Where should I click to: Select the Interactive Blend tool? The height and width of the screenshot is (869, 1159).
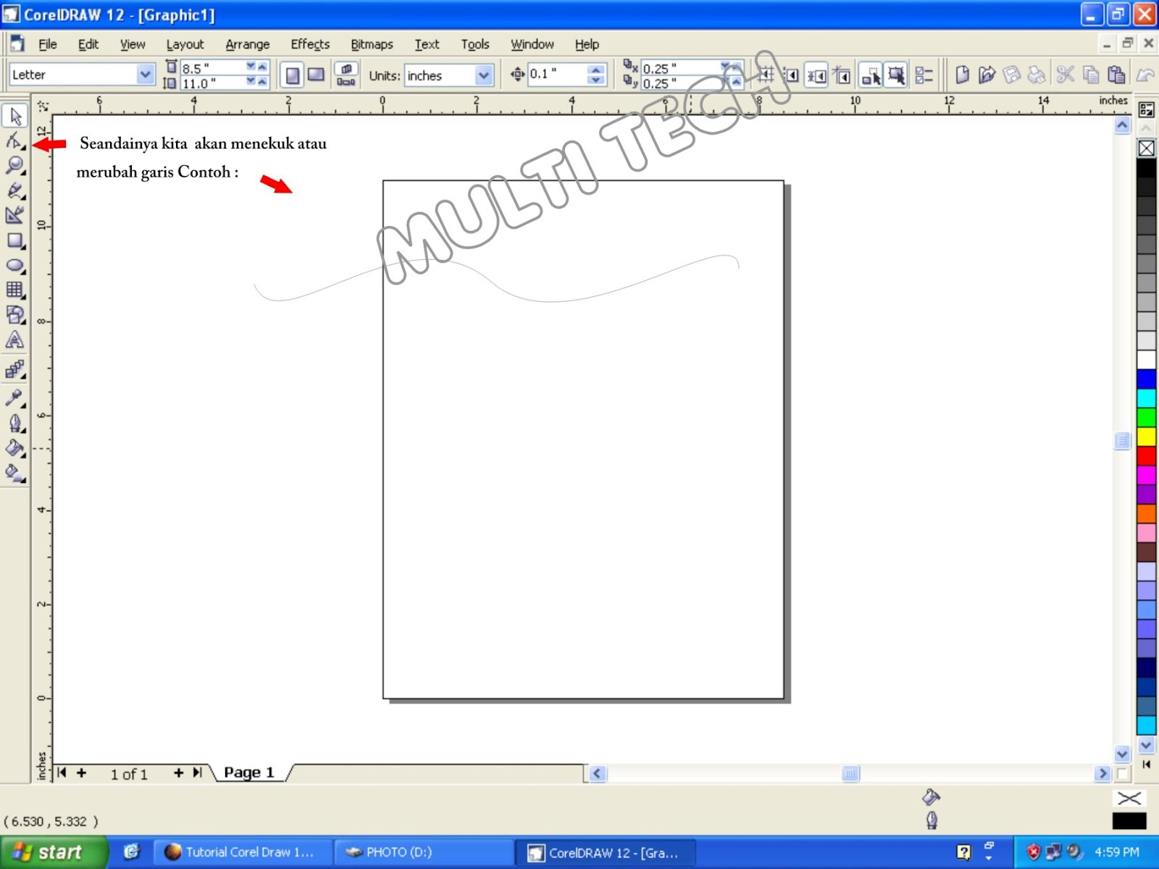click(x=14, y=370)
